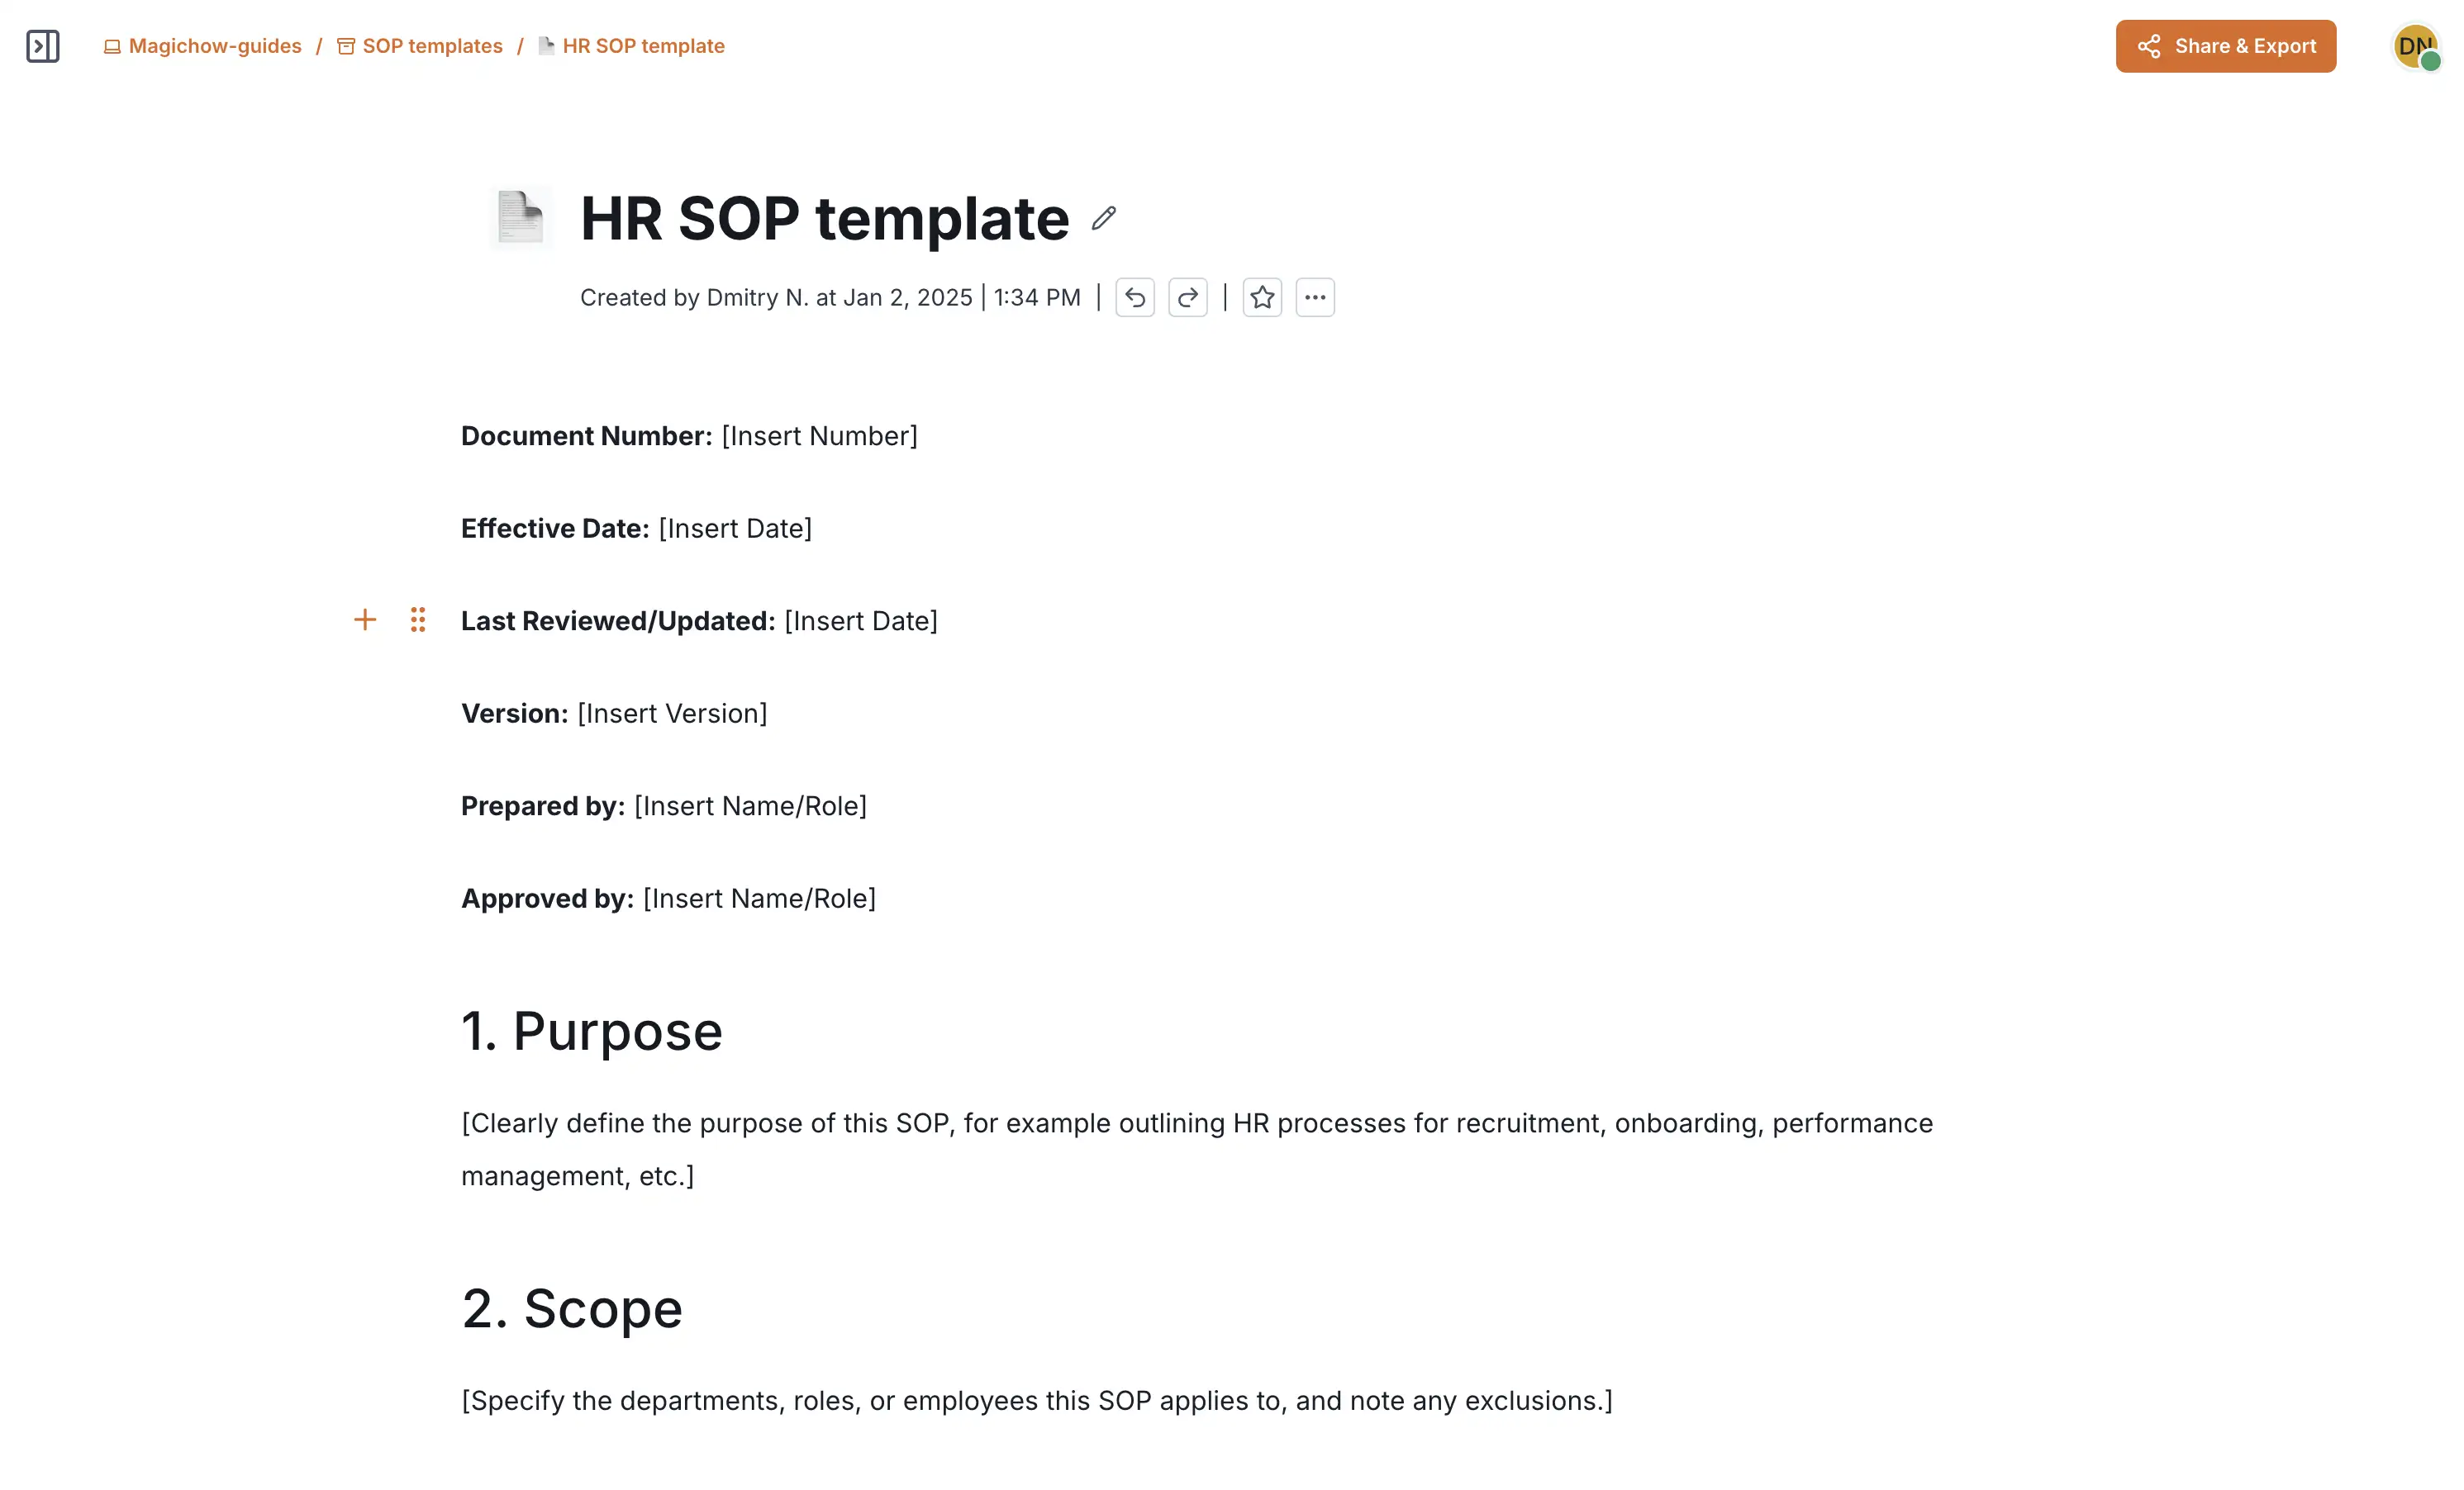Undo the last change

[x=1134, y=298]
